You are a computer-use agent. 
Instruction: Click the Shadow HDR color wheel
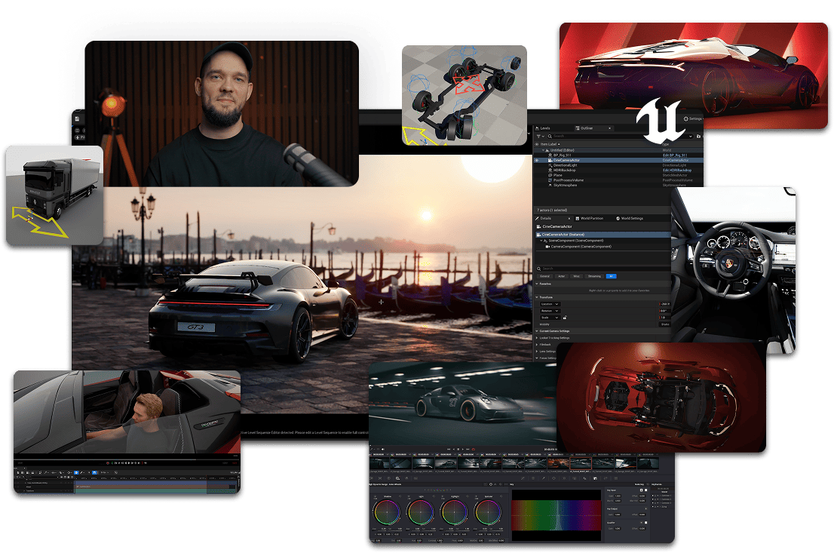click(388, 512)
